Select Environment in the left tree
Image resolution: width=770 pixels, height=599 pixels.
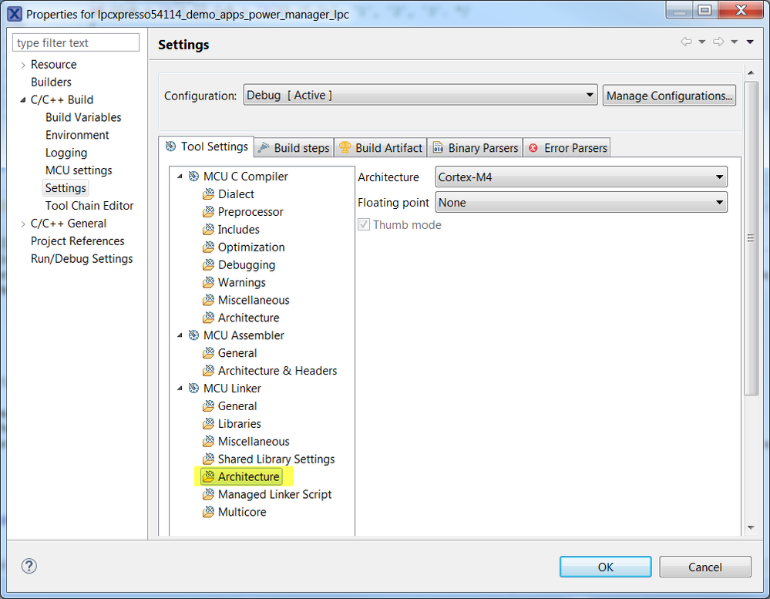[x=77, y=135]
